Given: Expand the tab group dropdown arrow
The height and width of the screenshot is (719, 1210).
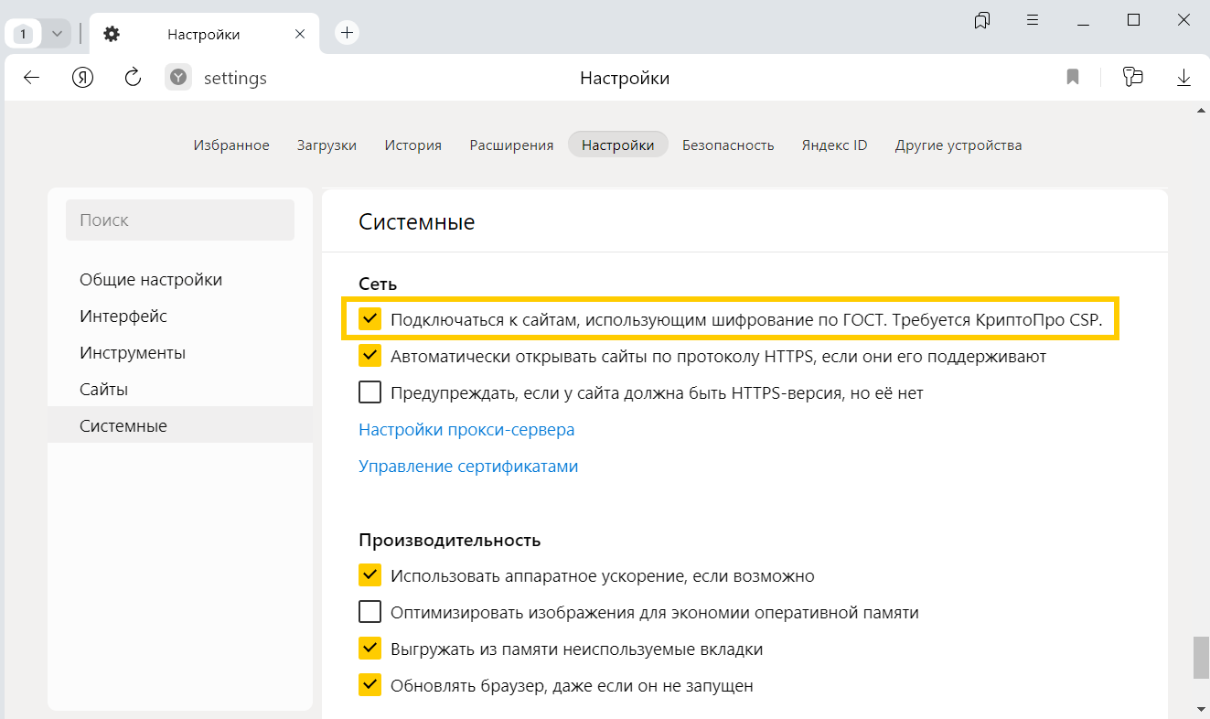Looking at the screenshot, I should pos(57,34).
